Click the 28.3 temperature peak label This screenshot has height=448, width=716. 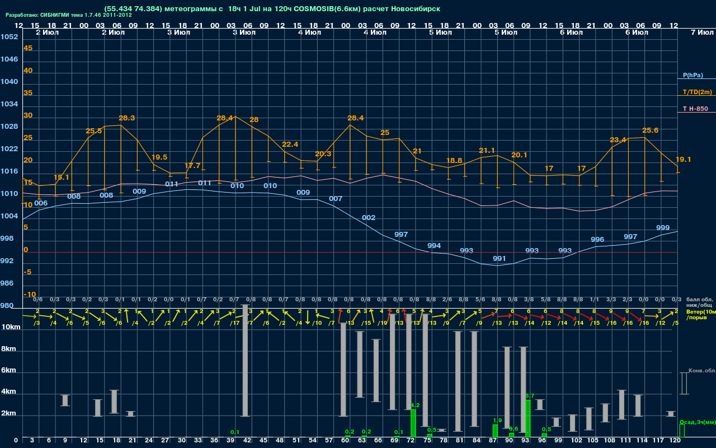tap(127, 118)
